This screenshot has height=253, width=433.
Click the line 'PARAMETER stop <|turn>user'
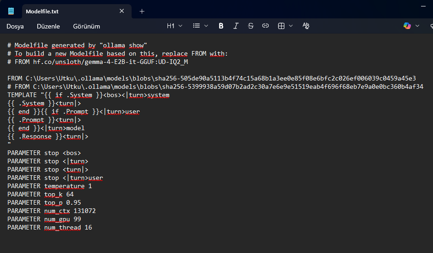[x=55, y=178]
